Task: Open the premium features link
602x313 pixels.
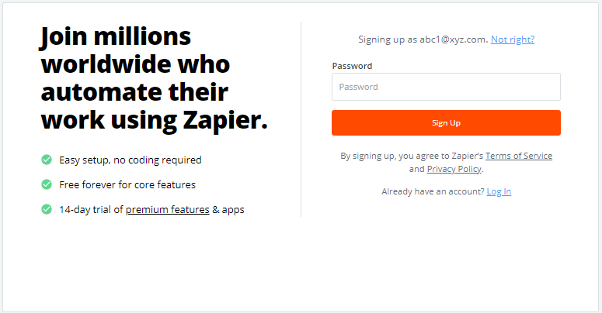Action: [167, 209]
